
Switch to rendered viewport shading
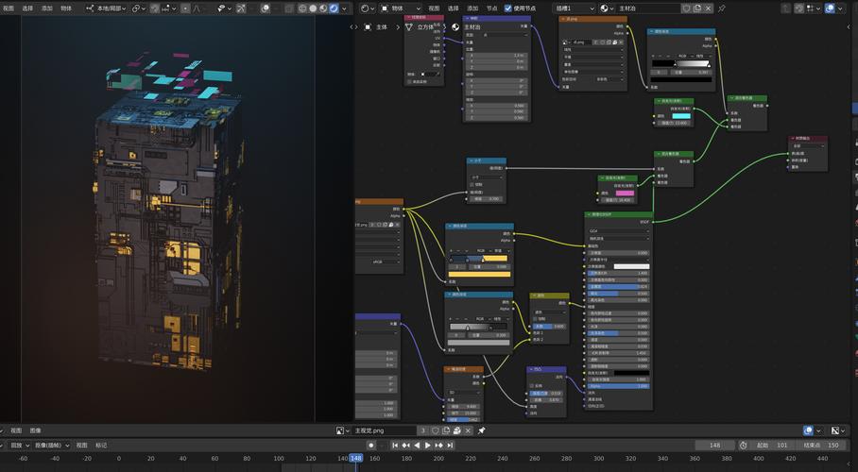pos(334,8)
